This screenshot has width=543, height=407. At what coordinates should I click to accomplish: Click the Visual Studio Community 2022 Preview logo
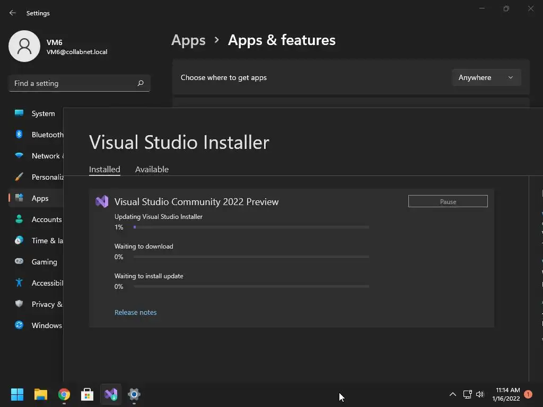point(102,201)
